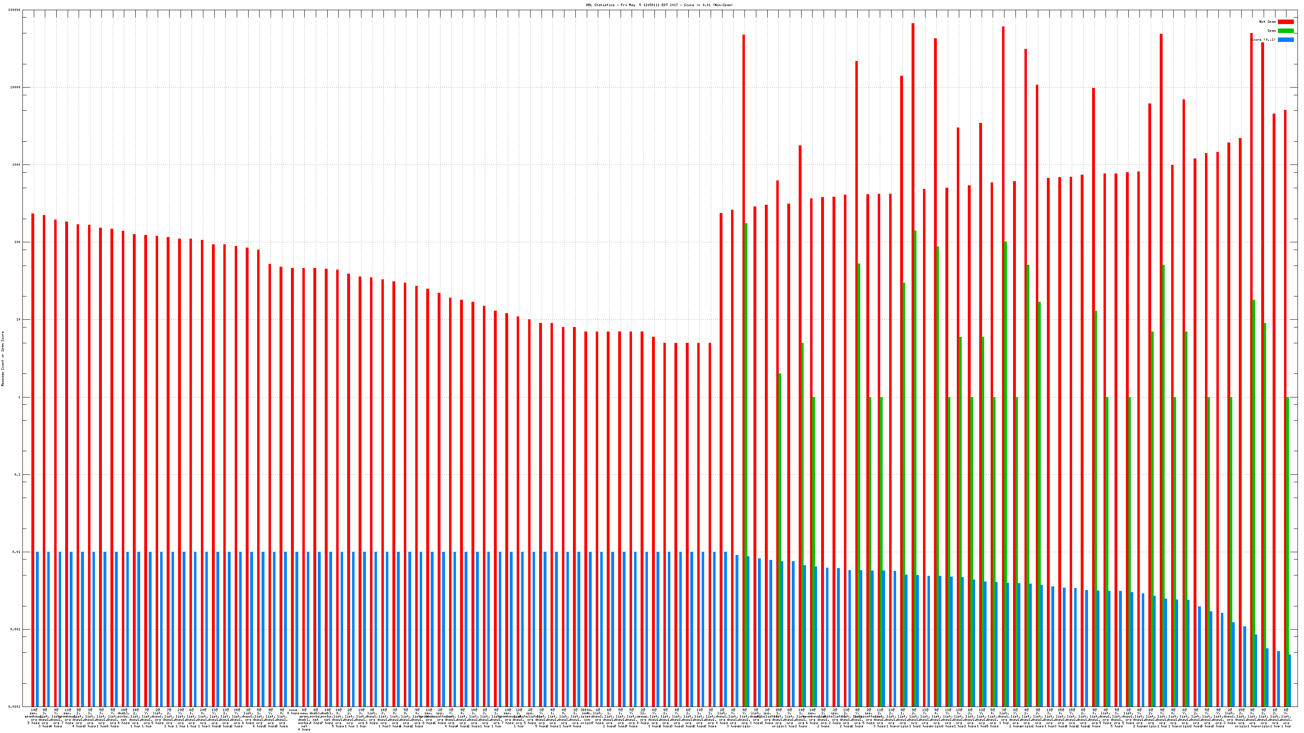The image size is (1304, 733).
Task: Click the 1000 y-axis tick label
Action: 17,165
